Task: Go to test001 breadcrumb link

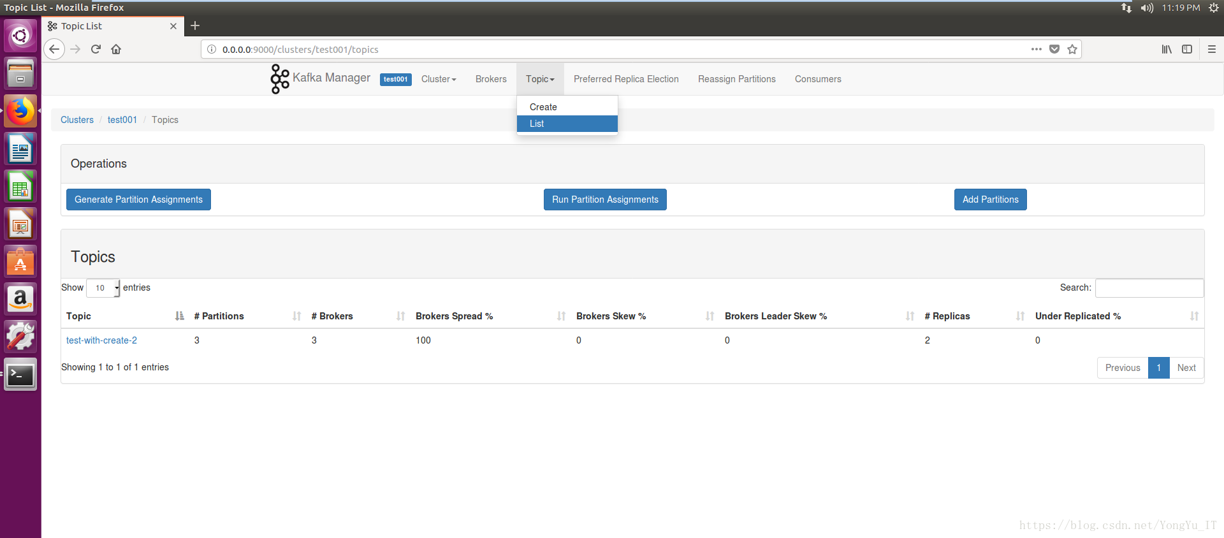Action: pos(122,120)
